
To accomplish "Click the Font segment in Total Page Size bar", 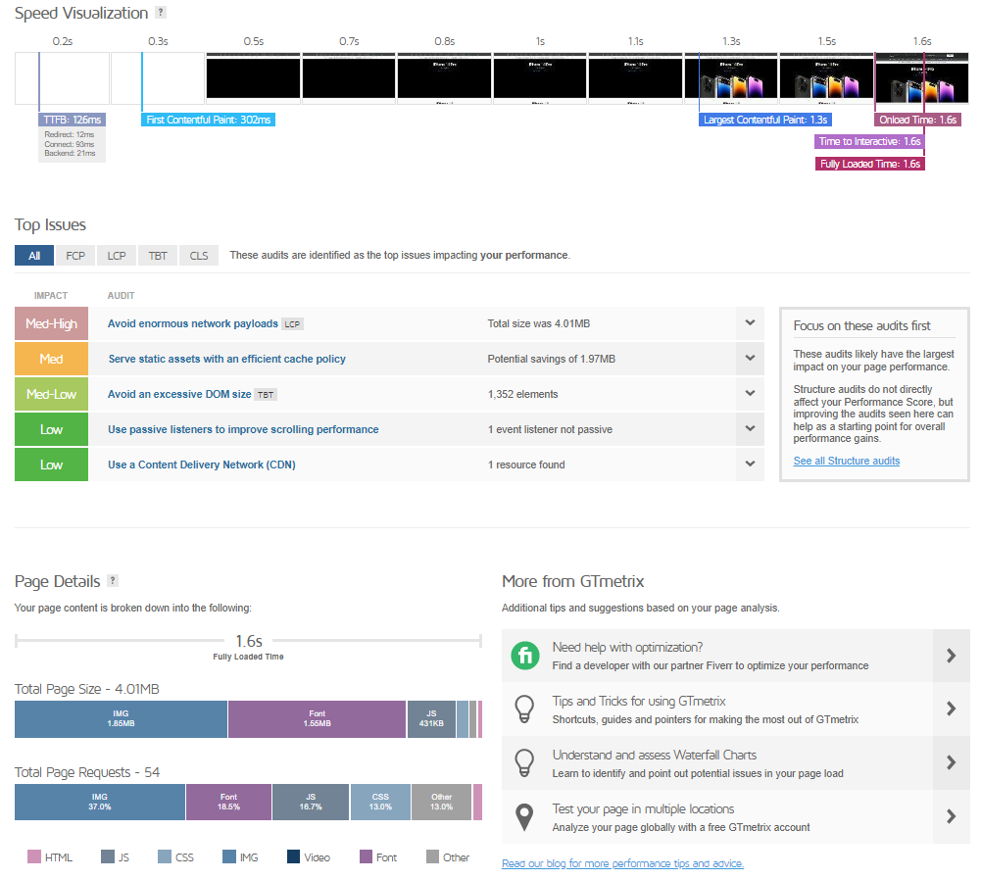I will click(317, 719).
